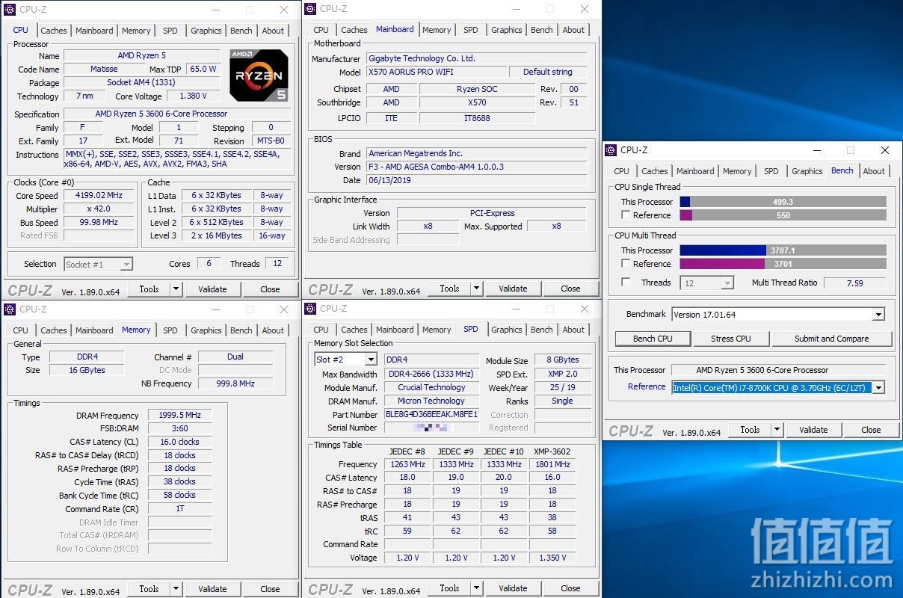The height and width of the screenshot is (598, 903).
Task: Click Tools button in the Memory window
Action: (149, 589)
